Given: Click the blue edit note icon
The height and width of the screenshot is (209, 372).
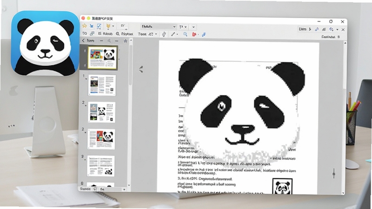Looking at the screenshot, I should (99, 26).
